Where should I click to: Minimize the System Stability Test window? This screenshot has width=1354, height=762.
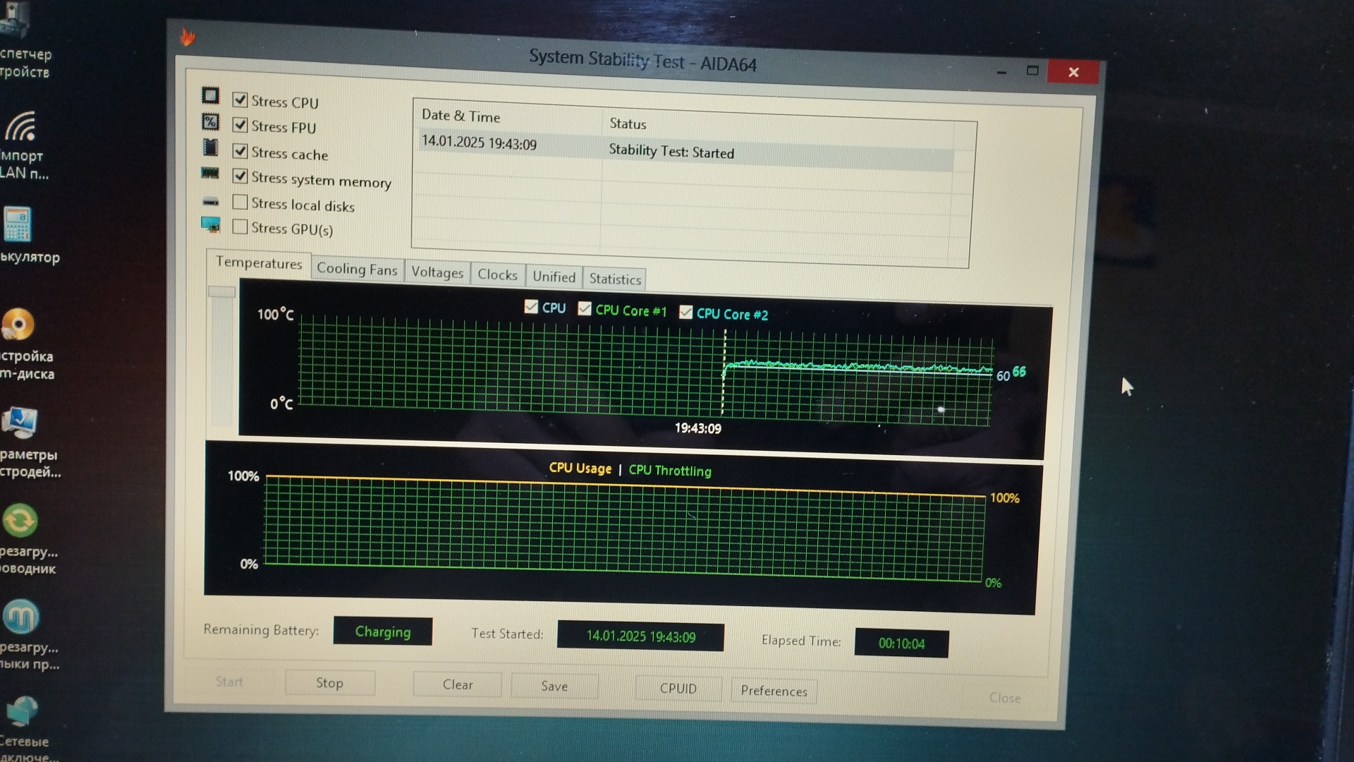(1001, 71)
